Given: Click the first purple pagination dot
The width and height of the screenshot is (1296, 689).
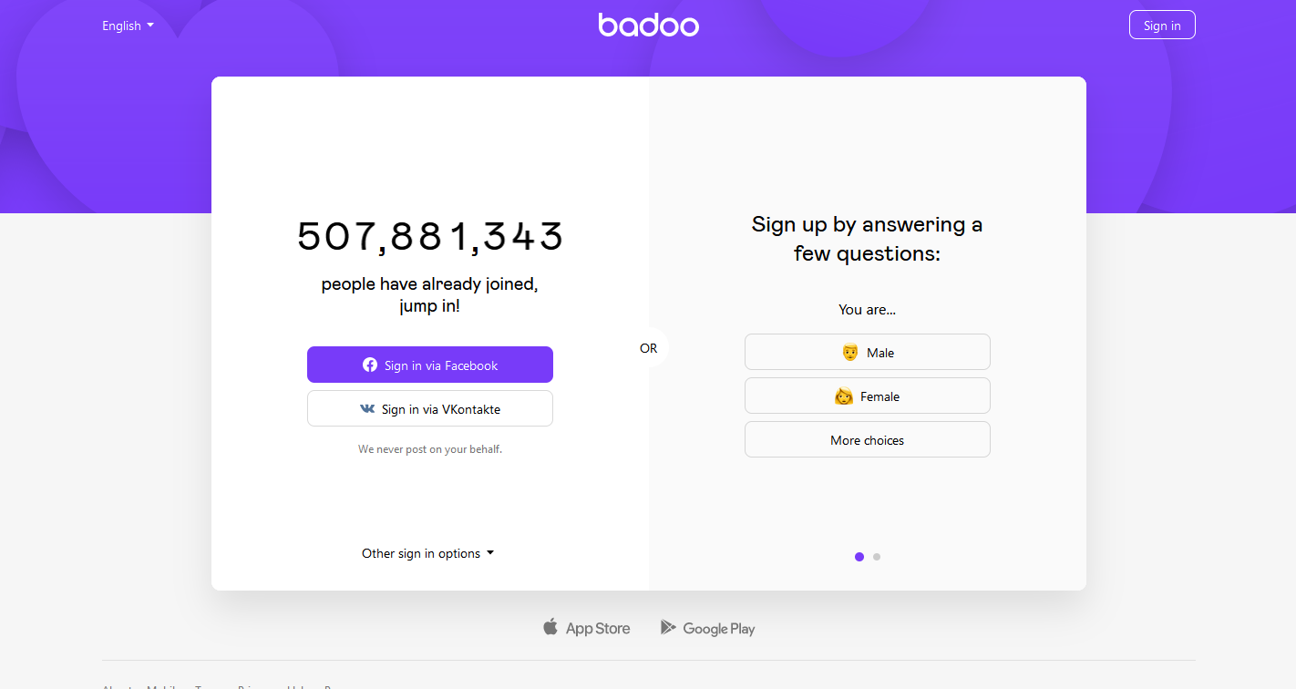Looking at the screenshot, I should [x=859, y=557].
